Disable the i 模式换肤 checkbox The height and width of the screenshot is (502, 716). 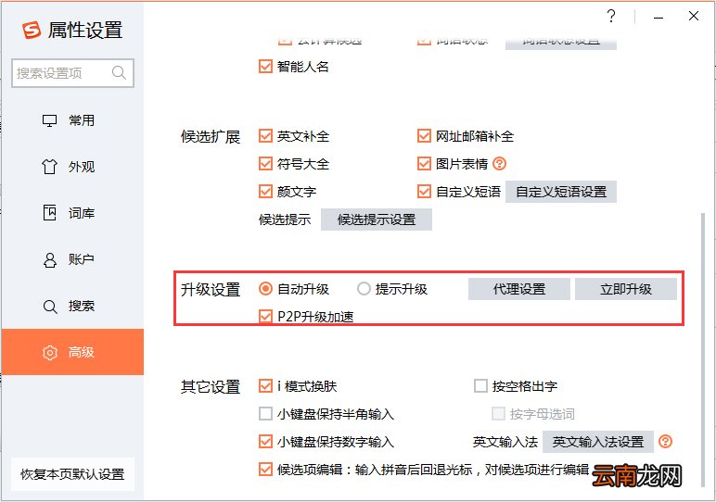click(x=265, y=386)
